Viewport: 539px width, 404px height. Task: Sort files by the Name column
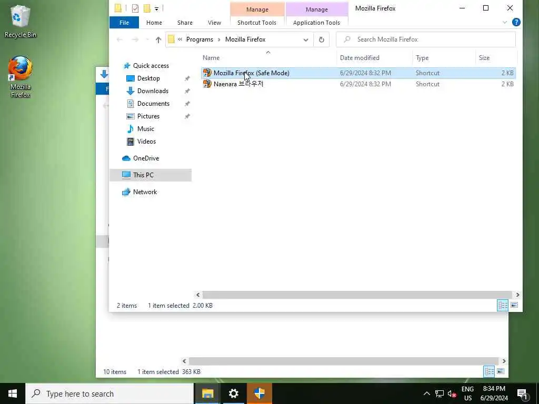(x=268, y=58)
